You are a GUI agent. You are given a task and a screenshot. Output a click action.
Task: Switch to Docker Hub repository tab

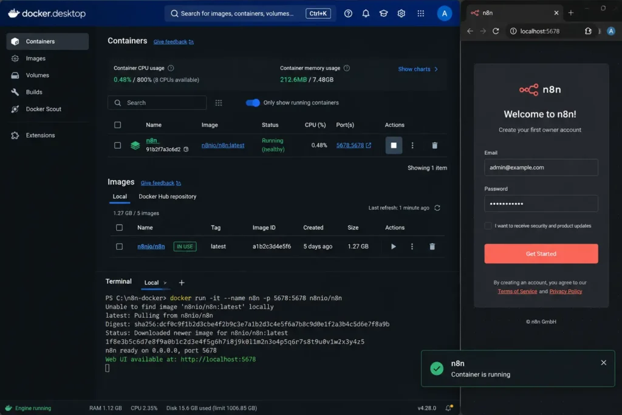[168, 196]
